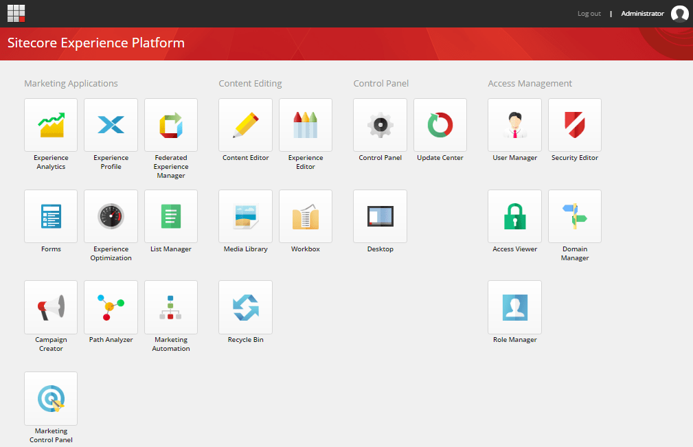
Task: Click the Log out link
Action: 589,14
